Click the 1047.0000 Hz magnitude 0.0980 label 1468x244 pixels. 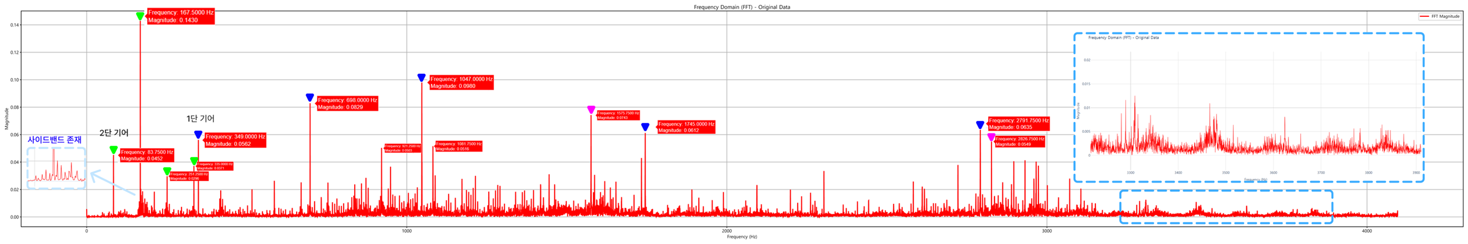pos(461,82)
